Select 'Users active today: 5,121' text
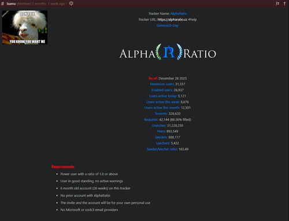 pyautogui.click(x=168, y=96)
